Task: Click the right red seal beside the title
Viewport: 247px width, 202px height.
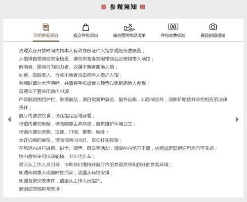Action: pyautogui.click(x=142, y=7)
